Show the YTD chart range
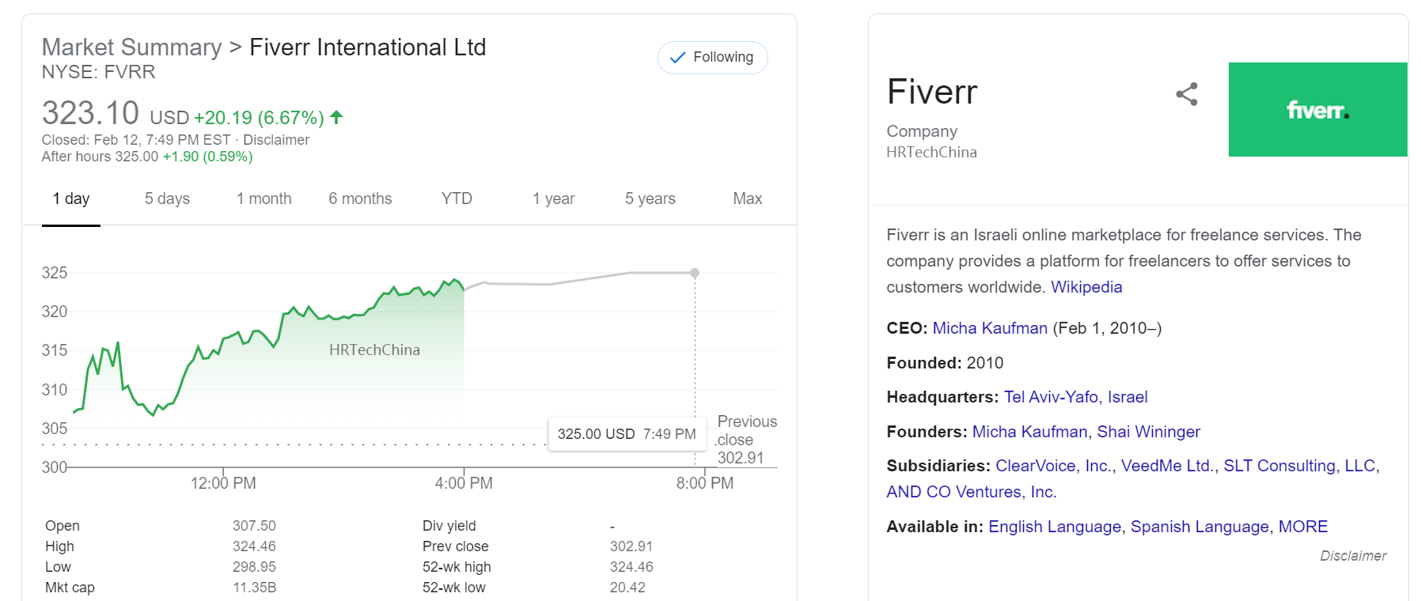 [x=457, y=198]
